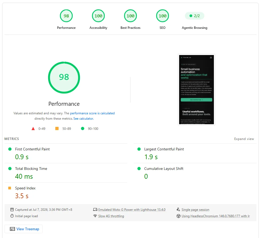This screenshot has width=262, height=238.
Task: Click the Performance label under top gauge
Action: pos(66,28)
